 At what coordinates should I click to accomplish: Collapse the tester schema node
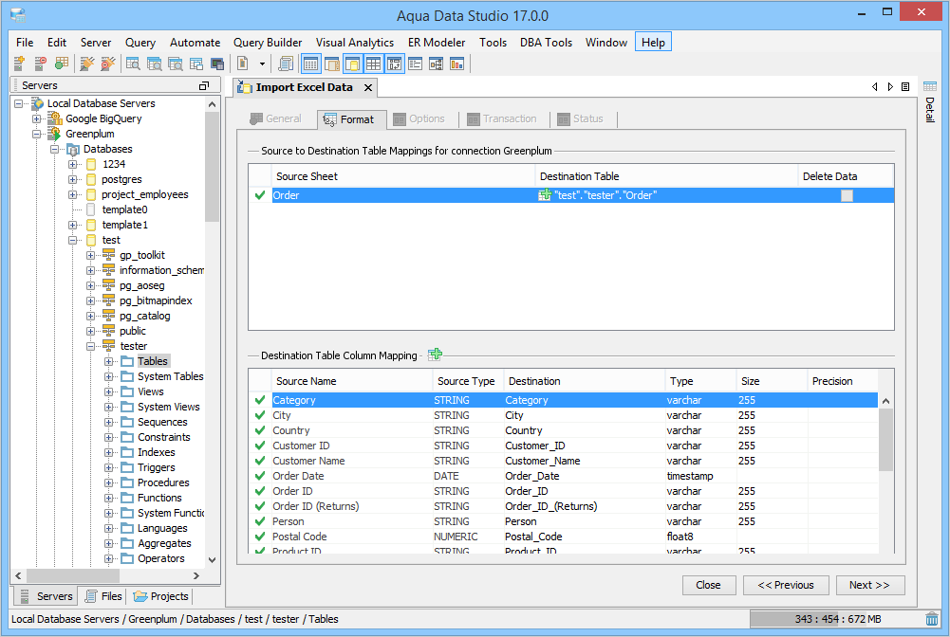(90, 346)
